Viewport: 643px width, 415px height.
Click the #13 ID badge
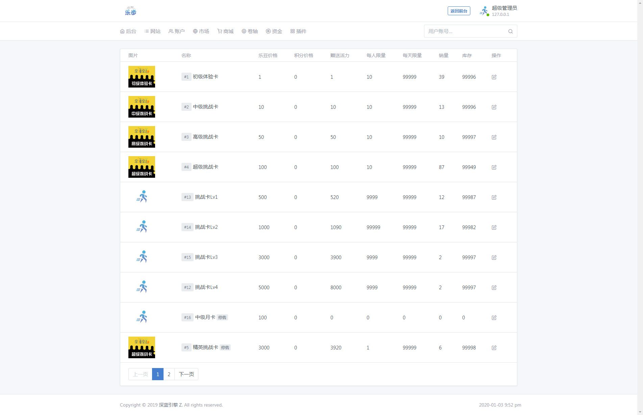(x=188, y=197)
